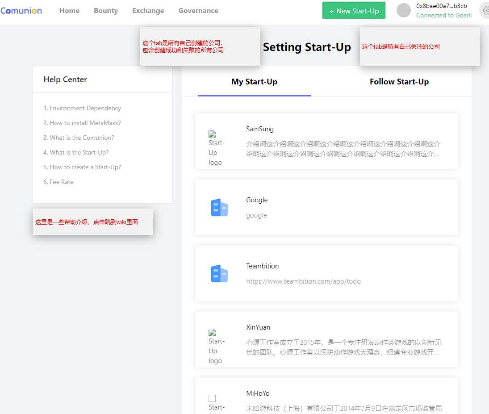
Task: Select the Teambition start-up name
Action: (262, 266)
